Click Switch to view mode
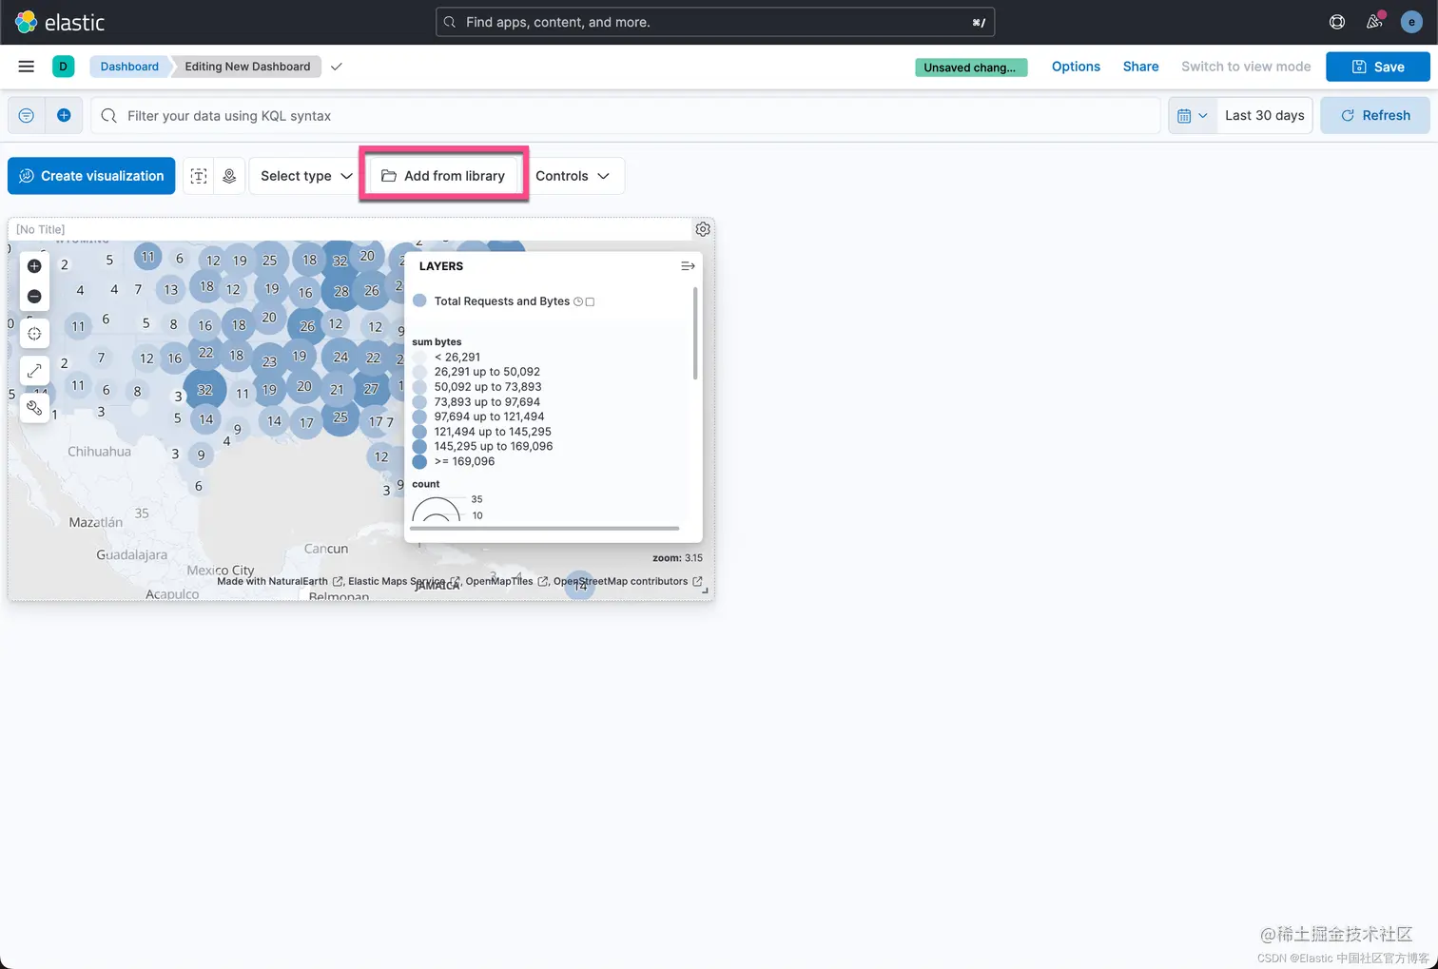1438x969 pixels. (x=1246, y=67)
